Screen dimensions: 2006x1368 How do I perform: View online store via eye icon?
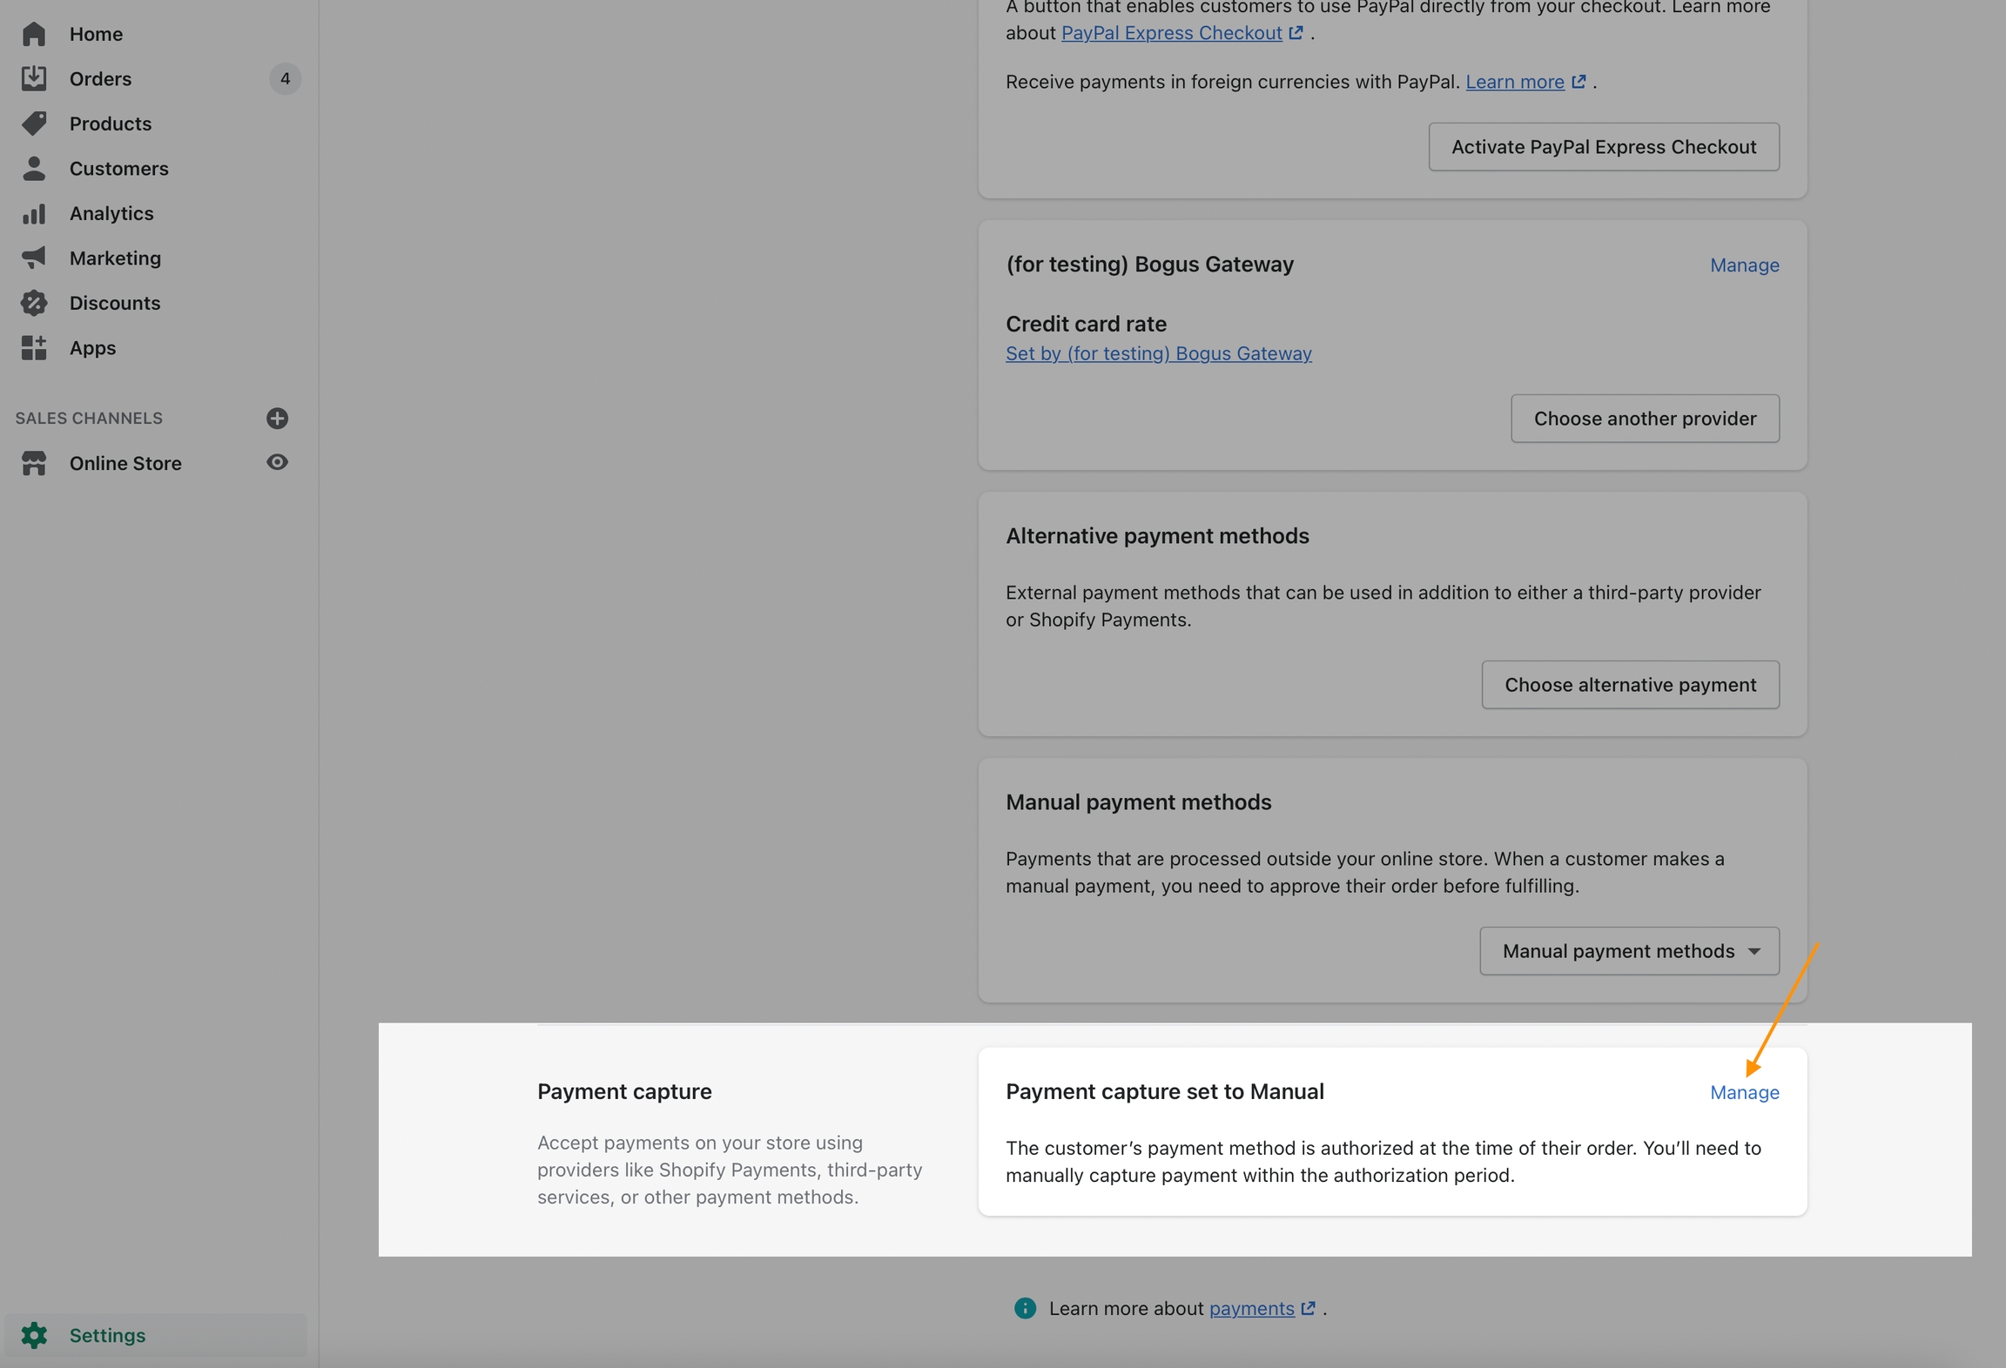277,463
